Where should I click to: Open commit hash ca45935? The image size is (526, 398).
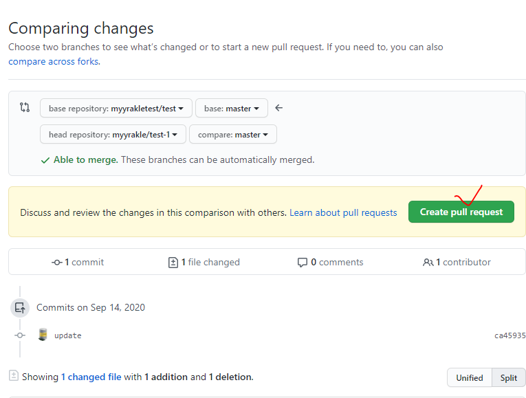[x=509, y=335]
